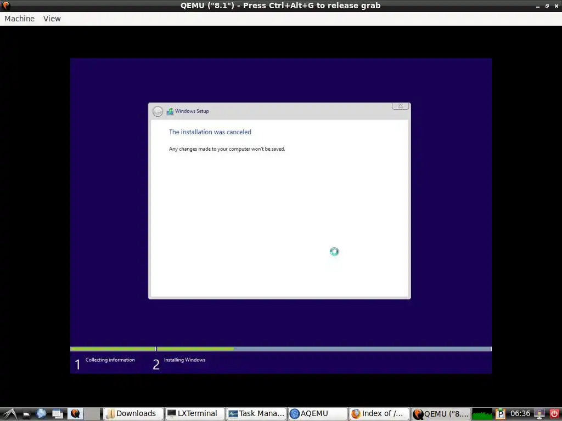Click the Windows Setup title icon
562x421 pixels.
pos(170,111)
